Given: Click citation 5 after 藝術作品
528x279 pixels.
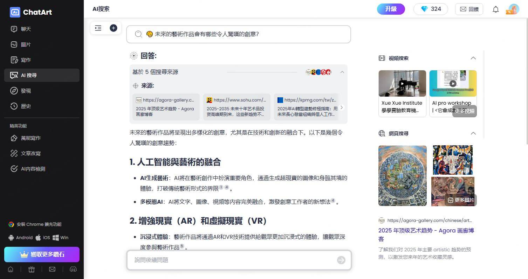Looking at the screenshot, I should pyautogui.click(x=182, y=246).
